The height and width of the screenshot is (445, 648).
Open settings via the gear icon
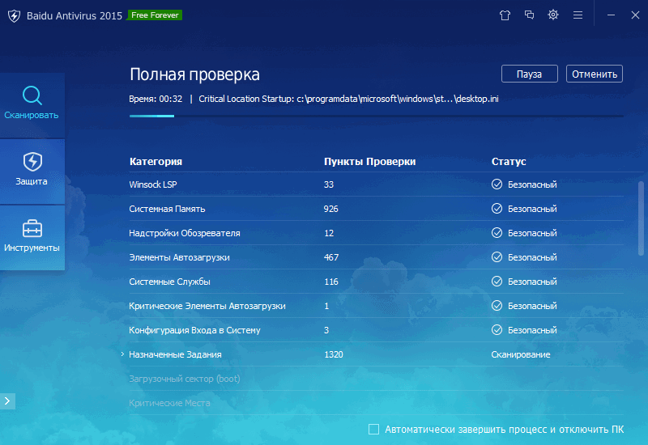(553, 15)
